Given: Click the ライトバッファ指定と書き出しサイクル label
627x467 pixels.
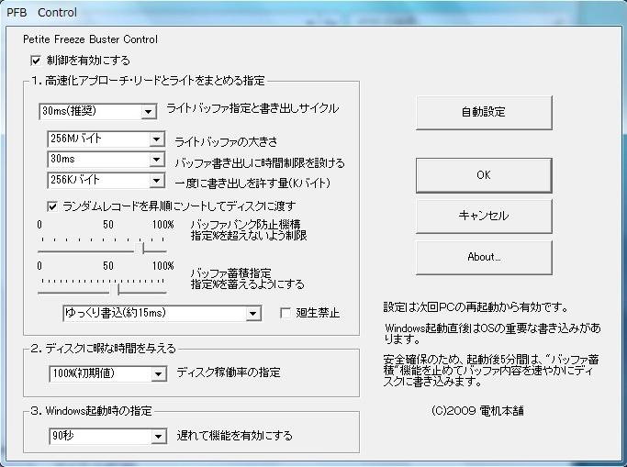Looking at the screenshot, I should 252,108.
